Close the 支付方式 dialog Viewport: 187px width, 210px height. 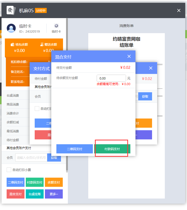click(151, 68)
